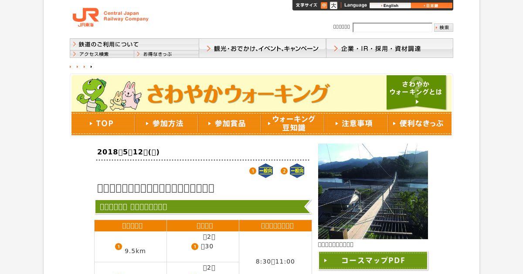Open 便利なきっぷ tab
Screen dimensions: 523x274
point(419,124)
